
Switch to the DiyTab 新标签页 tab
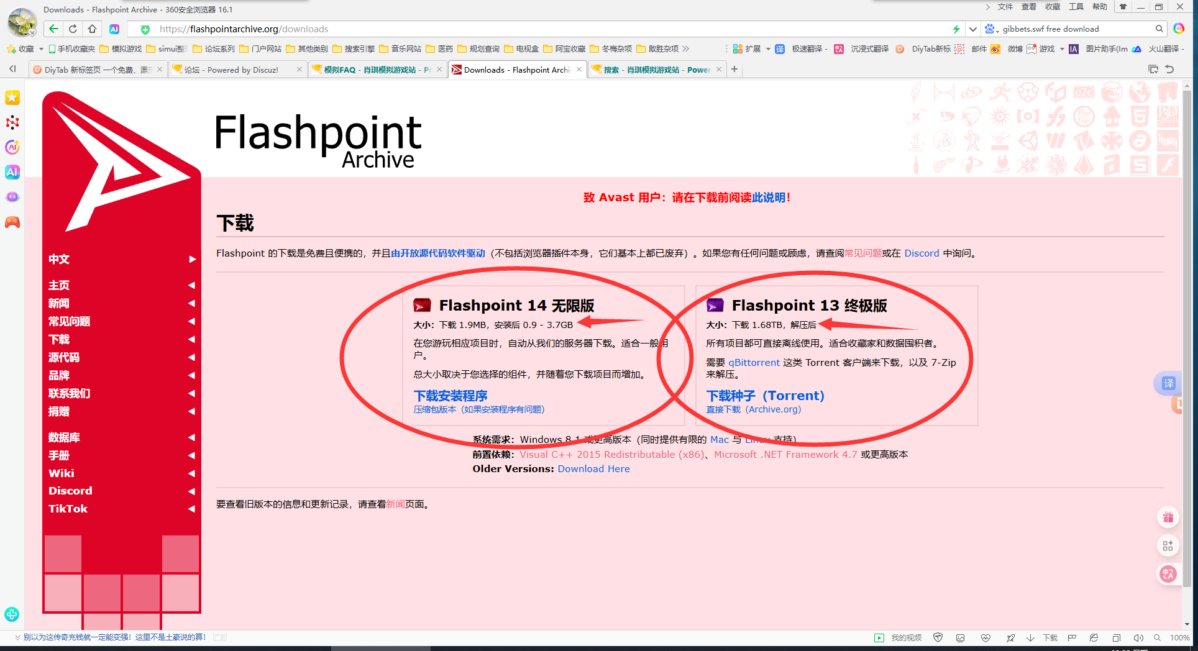coord(98,70)
